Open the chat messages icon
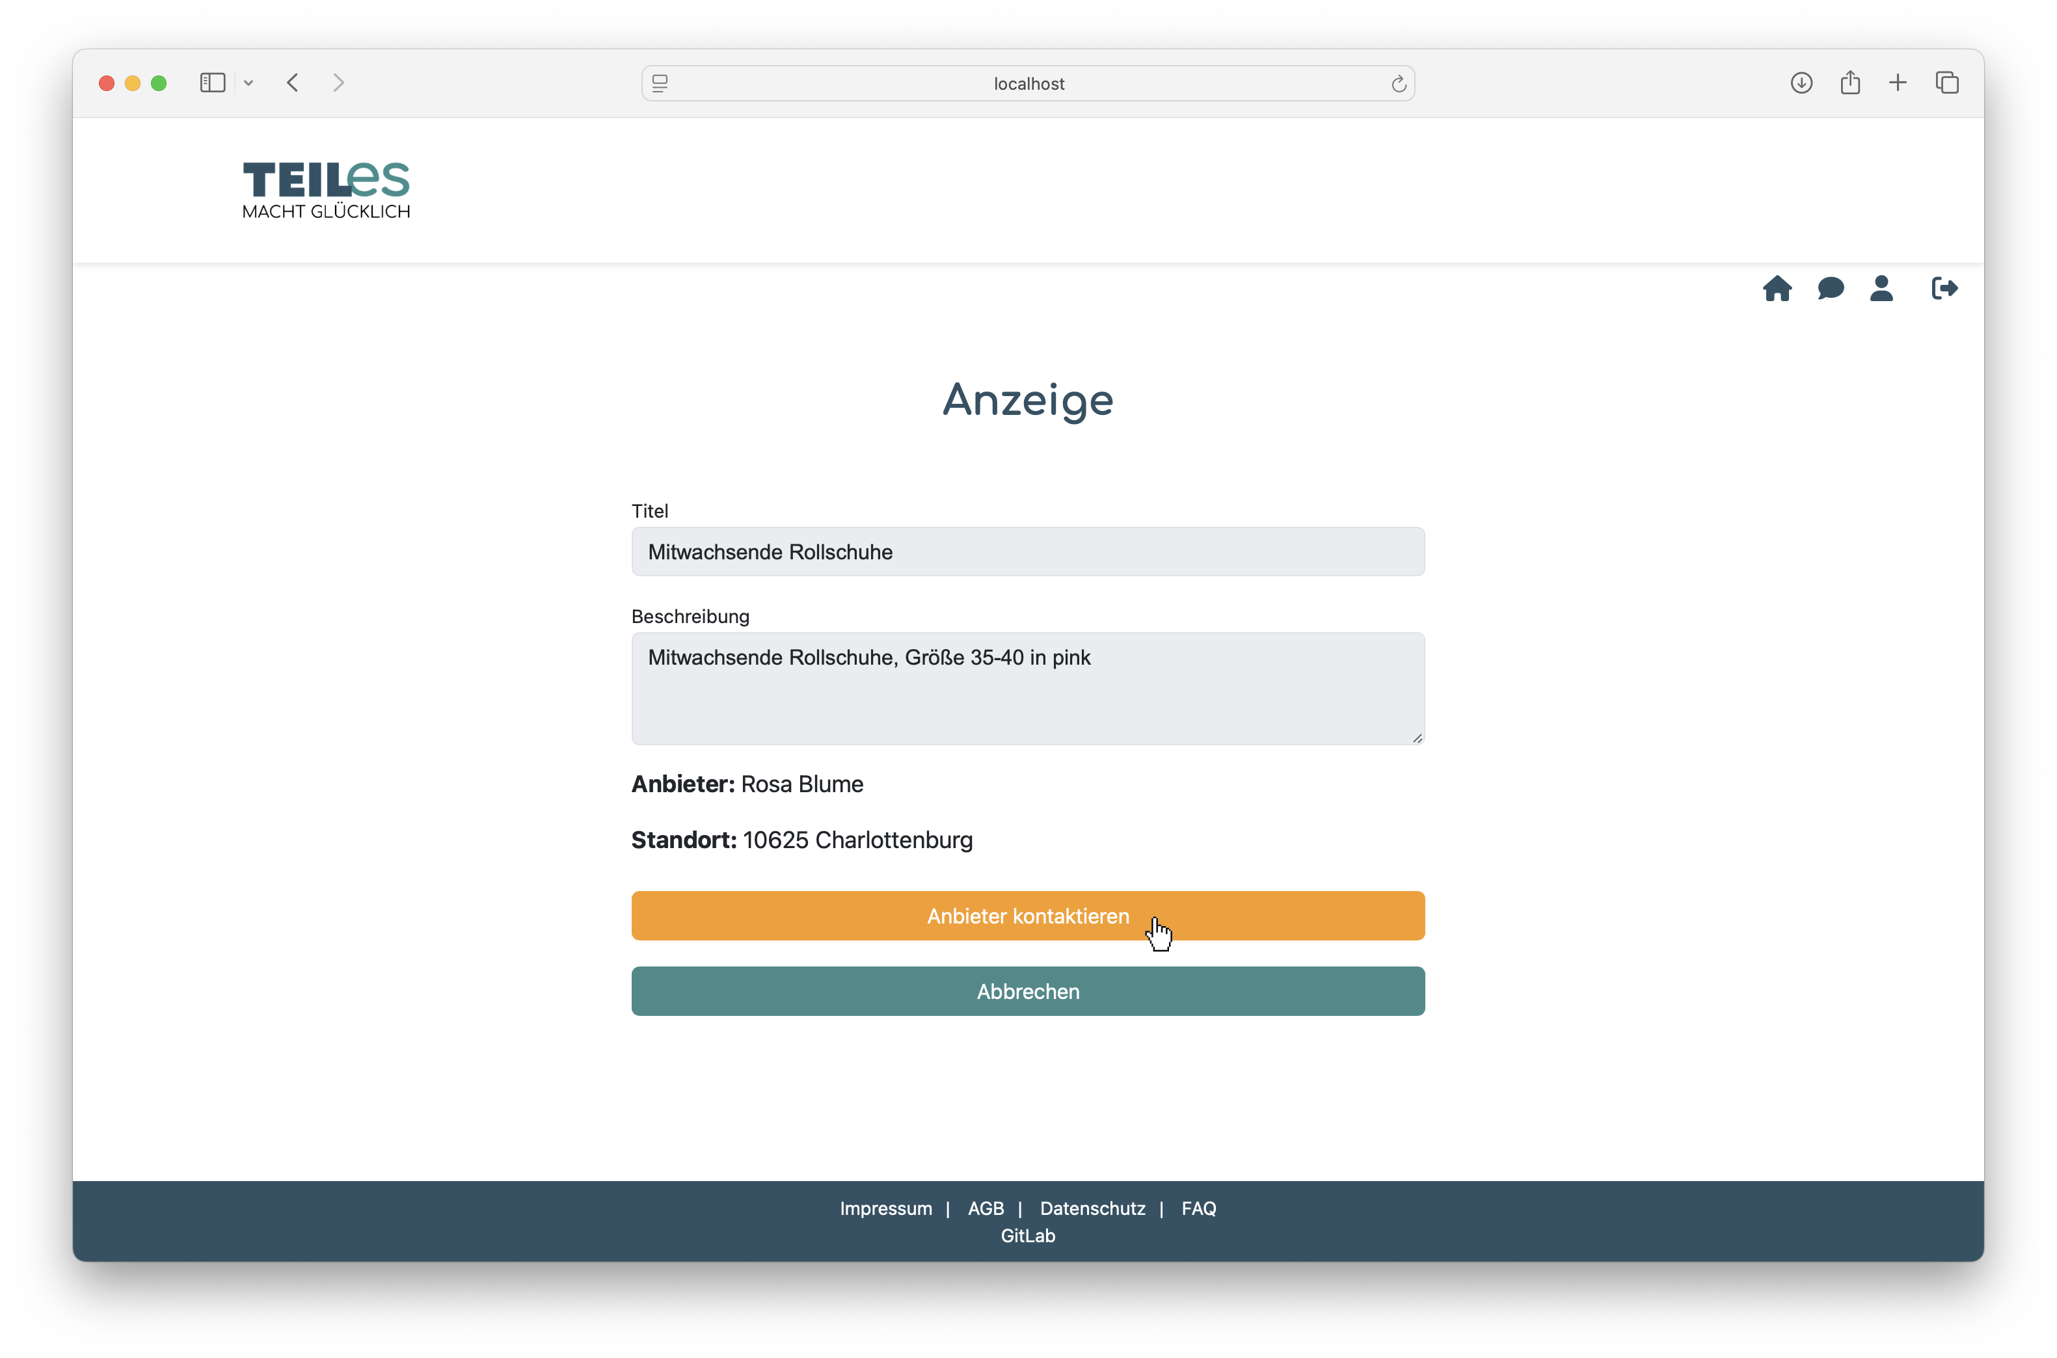The image size is (2057, 1358). [1830, 288]
